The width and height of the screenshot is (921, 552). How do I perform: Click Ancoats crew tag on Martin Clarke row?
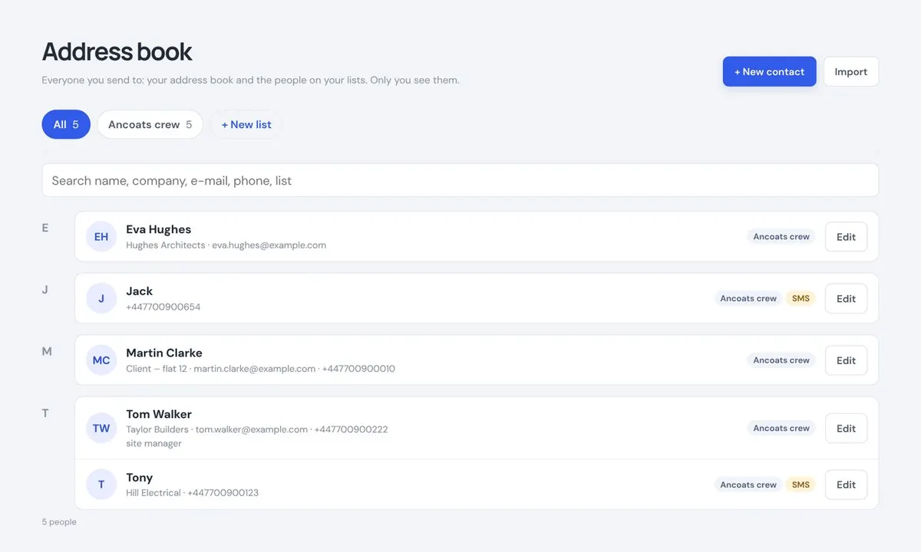(x=781, y=360)
